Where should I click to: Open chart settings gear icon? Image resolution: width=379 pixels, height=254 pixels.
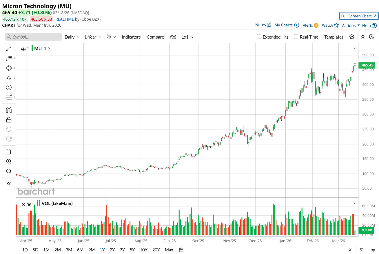pyautogui.click(x=352, y=37)
